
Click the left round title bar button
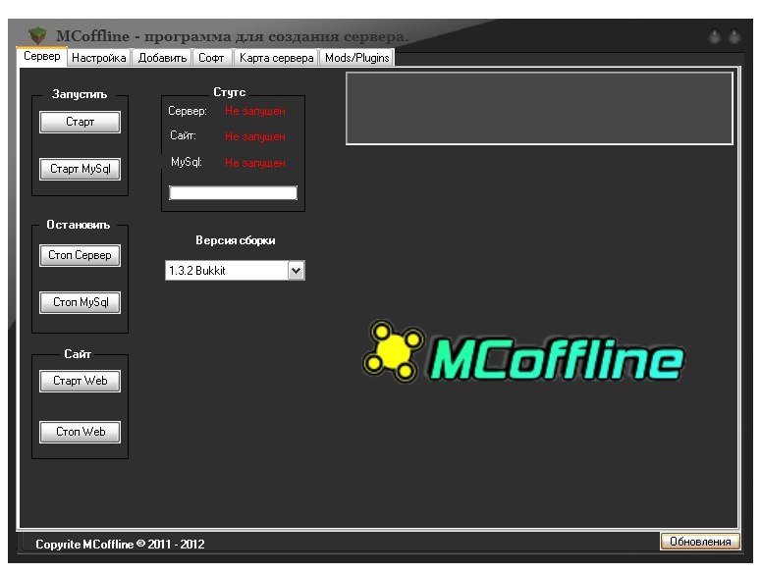click(x=715, y=37)
